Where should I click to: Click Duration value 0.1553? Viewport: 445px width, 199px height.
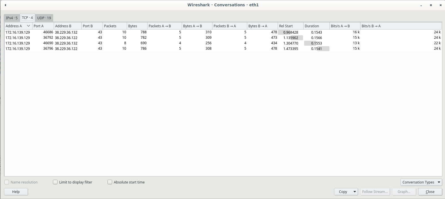pyautogui.click(x=317, y=43)
